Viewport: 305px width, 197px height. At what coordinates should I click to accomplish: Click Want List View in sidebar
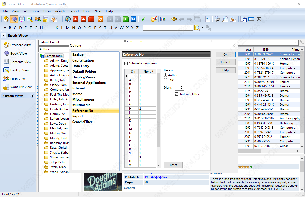pyautogui.click(x=21, y=87)
